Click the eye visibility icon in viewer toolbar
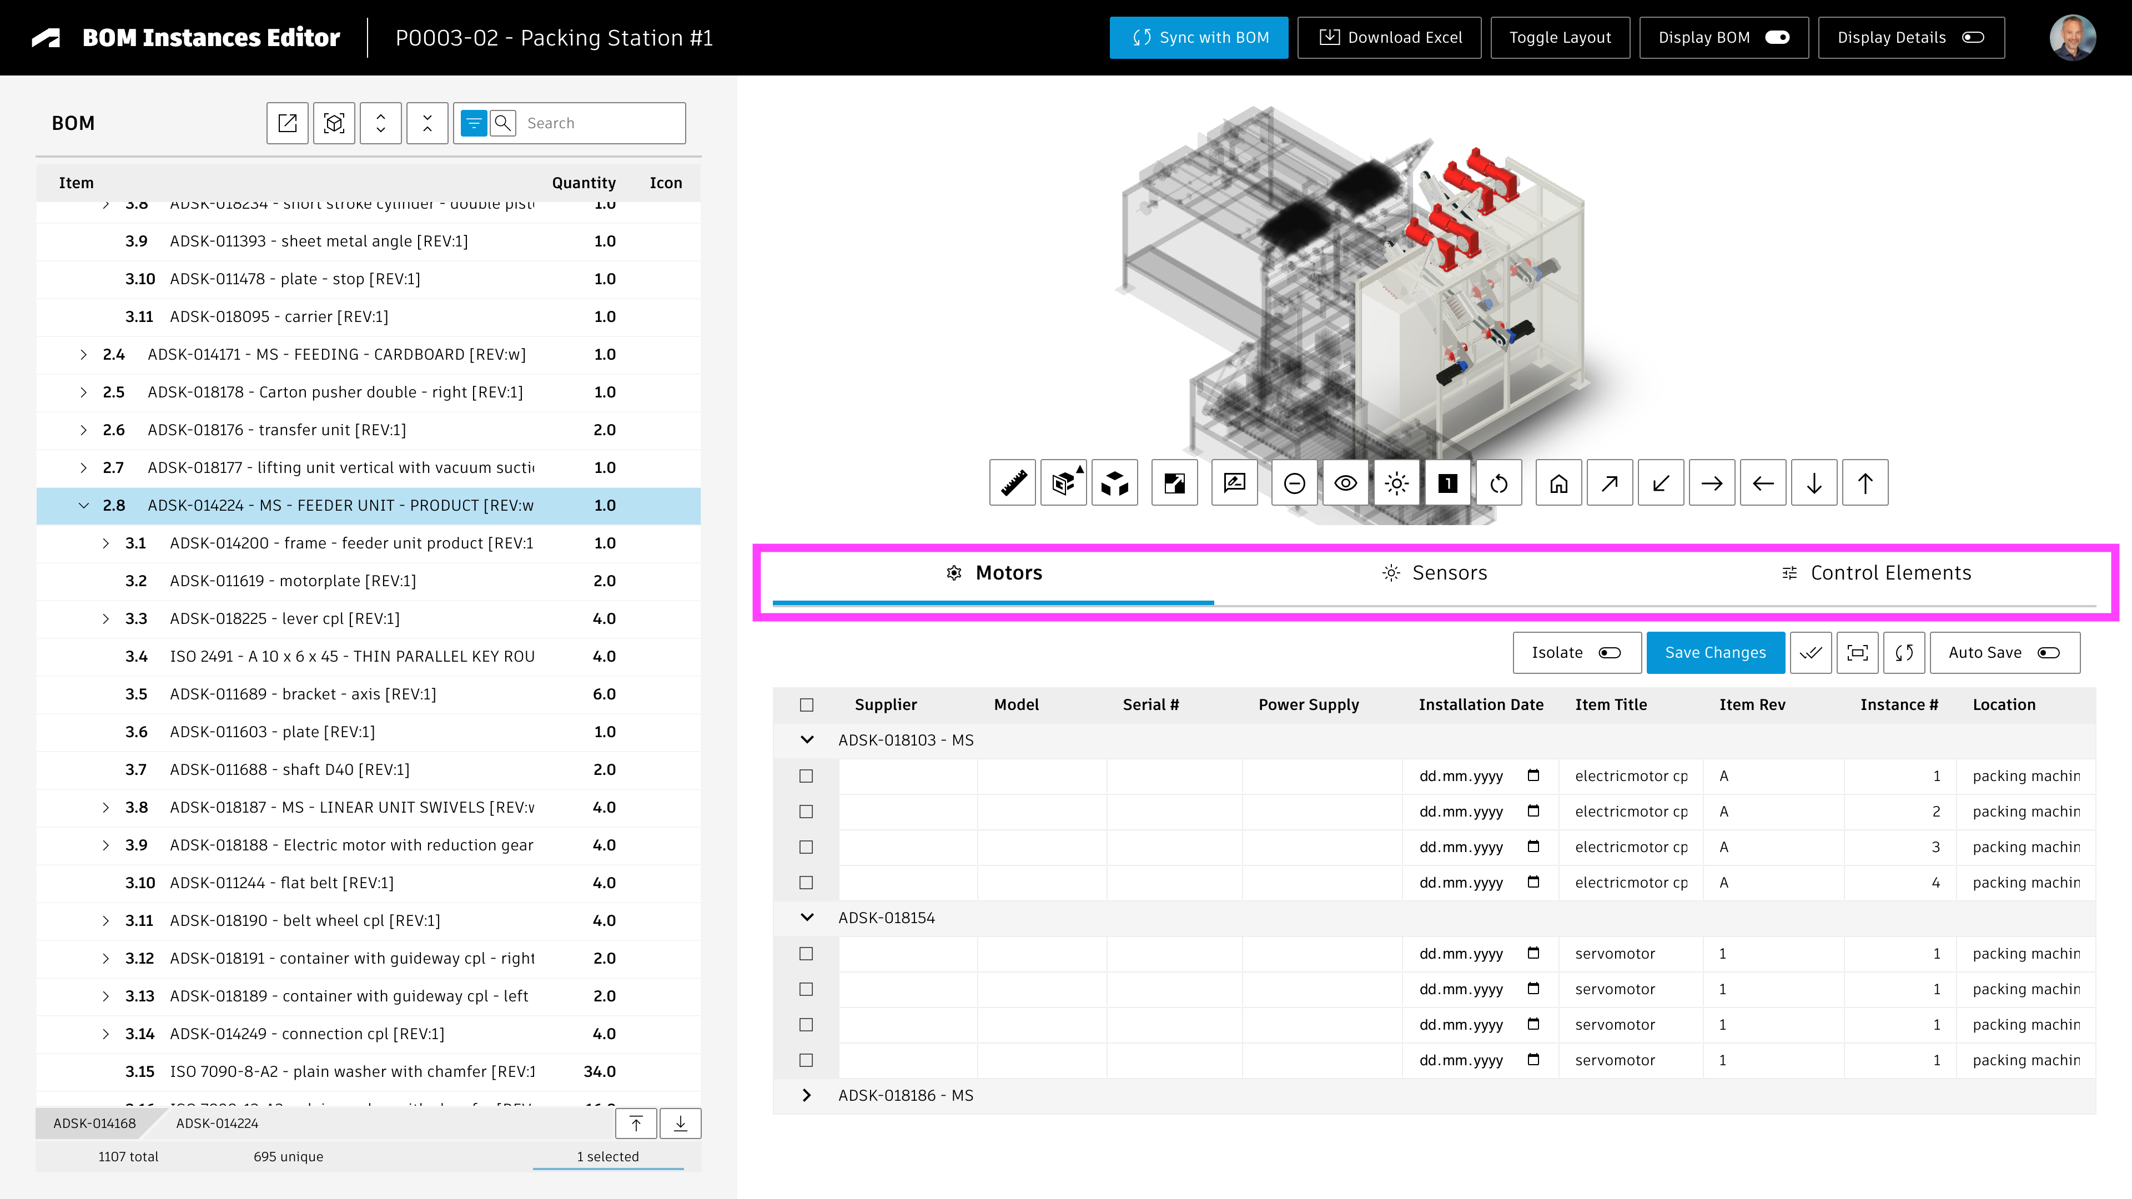The height and width of the screenshot is (1199, 2132). coord(1346,482)
